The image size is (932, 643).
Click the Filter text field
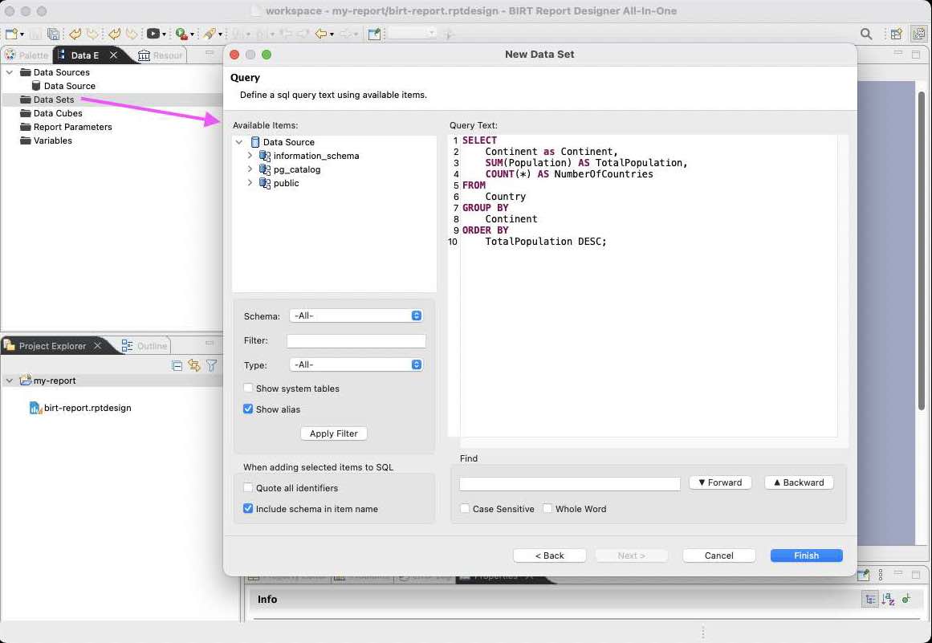(x=356, y=340)
